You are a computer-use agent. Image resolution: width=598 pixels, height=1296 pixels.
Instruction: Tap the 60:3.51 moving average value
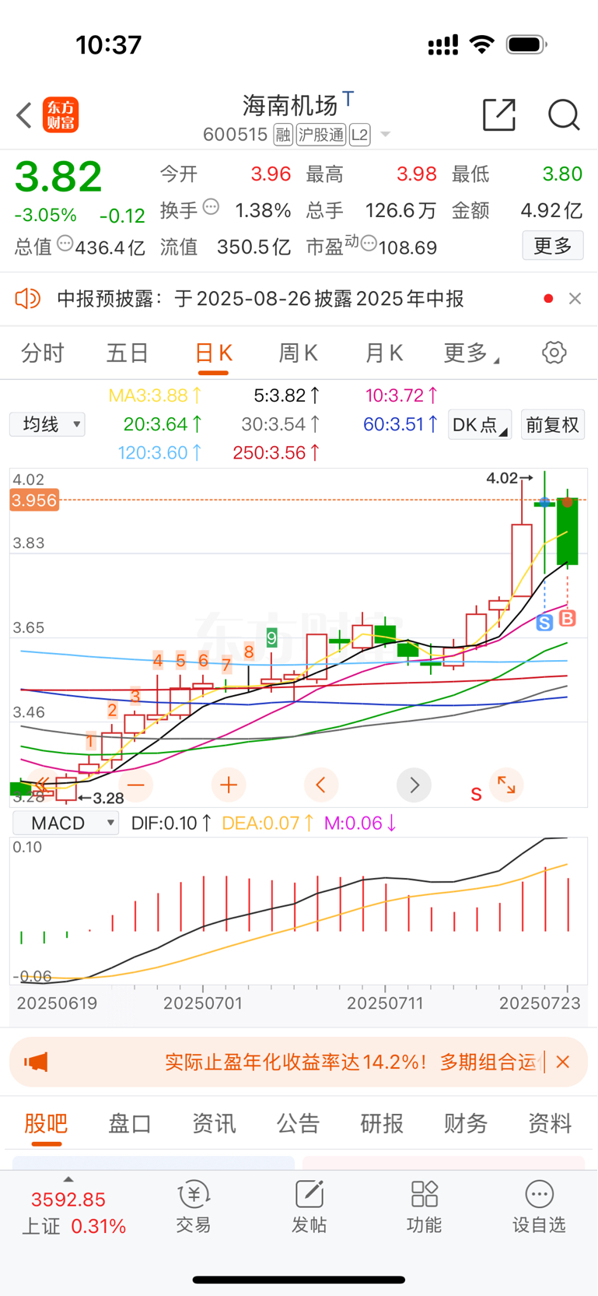tap(400, 424)
